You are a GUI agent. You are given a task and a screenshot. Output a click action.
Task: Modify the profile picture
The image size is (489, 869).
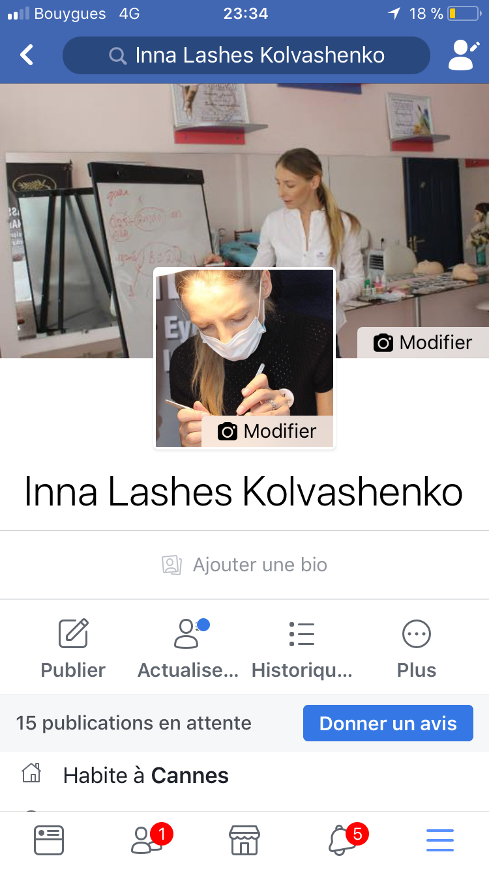click(x=267, y=431)
